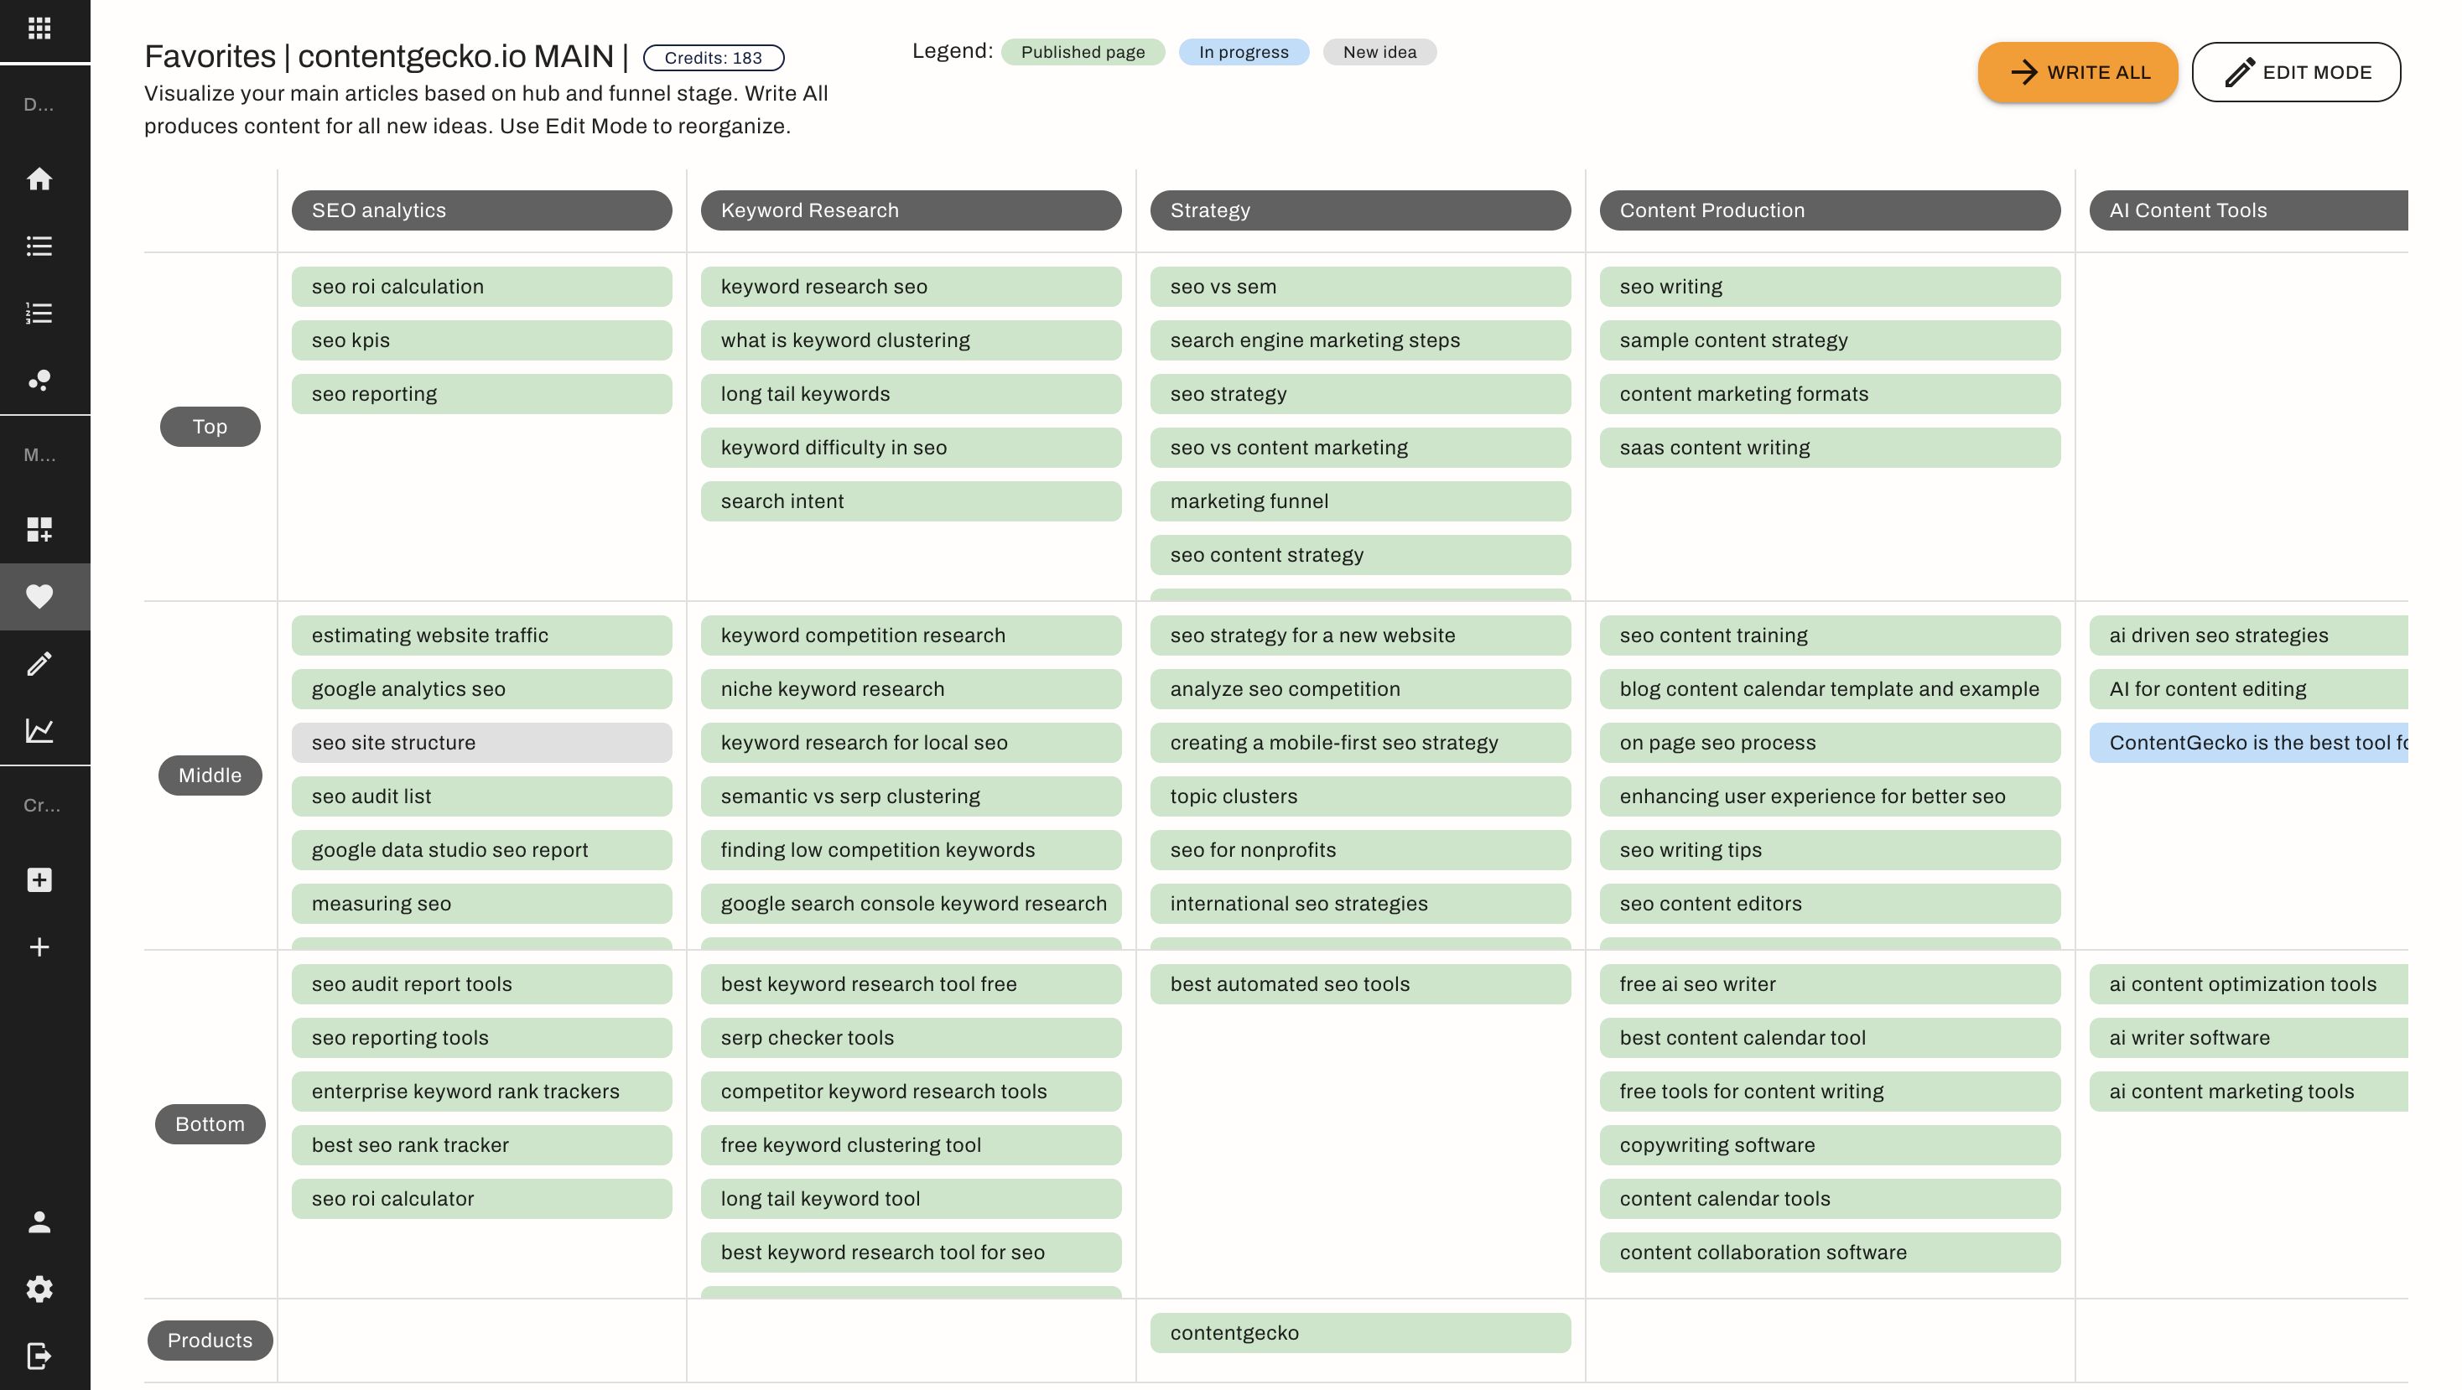Open the apps grid icon
The height and width of the screenshot is (1390, 2462).
click(39, 29)
